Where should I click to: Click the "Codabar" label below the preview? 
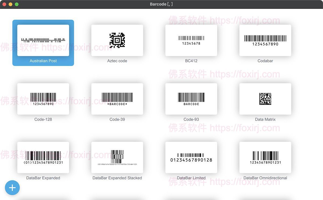click(265, 61)
